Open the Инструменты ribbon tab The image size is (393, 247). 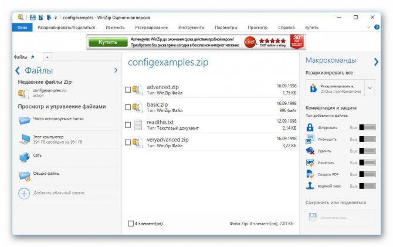191,28
